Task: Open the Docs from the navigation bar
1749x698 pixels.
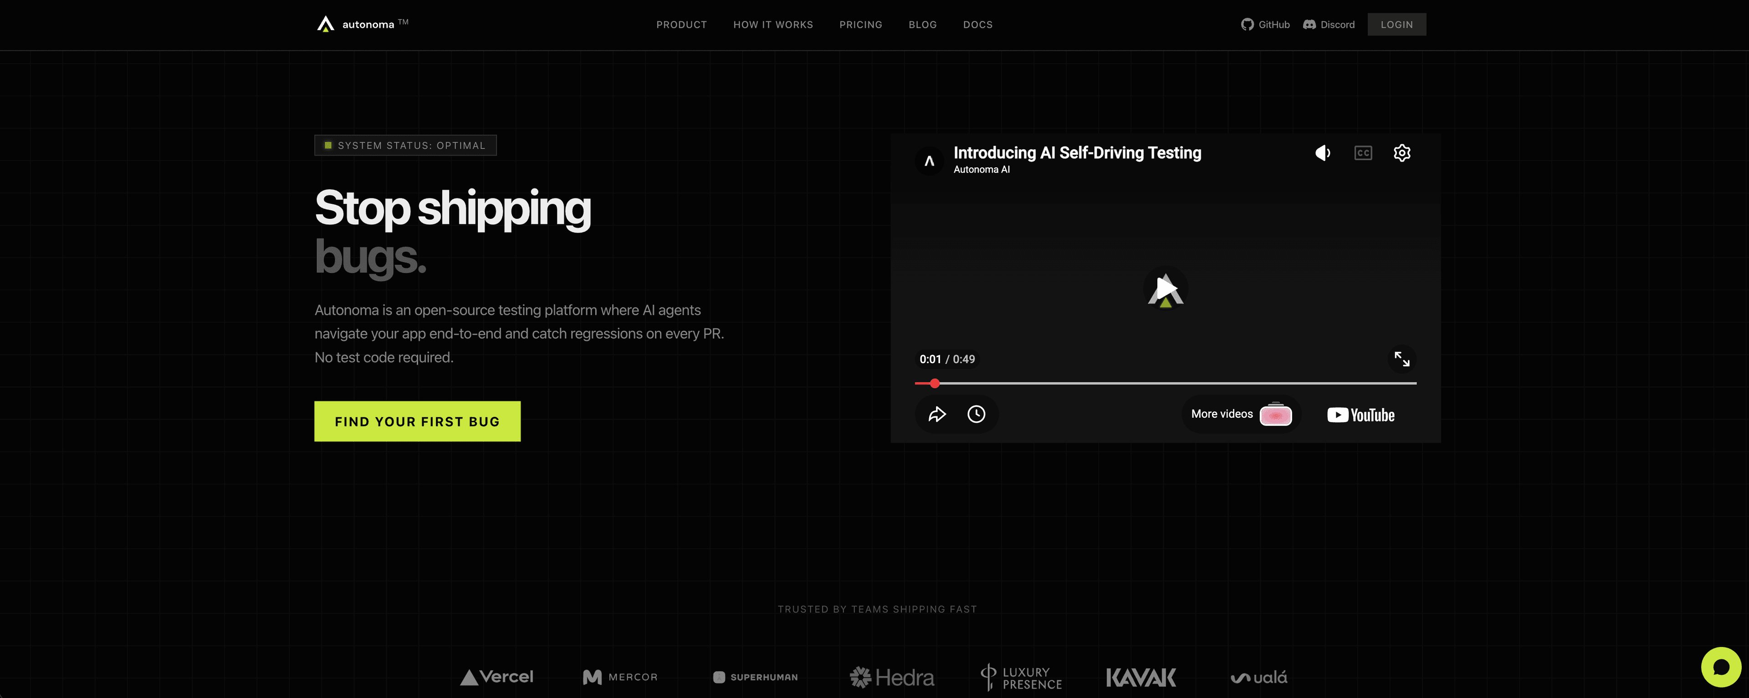Action: pyautogui.click(x=978, y=25)
